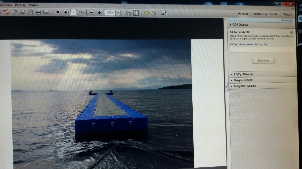Zoom out with the minus button

(x=92, y=12)
